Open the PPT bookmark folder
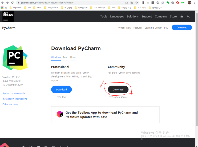The image size is (198, 147). tap(112, 7)
